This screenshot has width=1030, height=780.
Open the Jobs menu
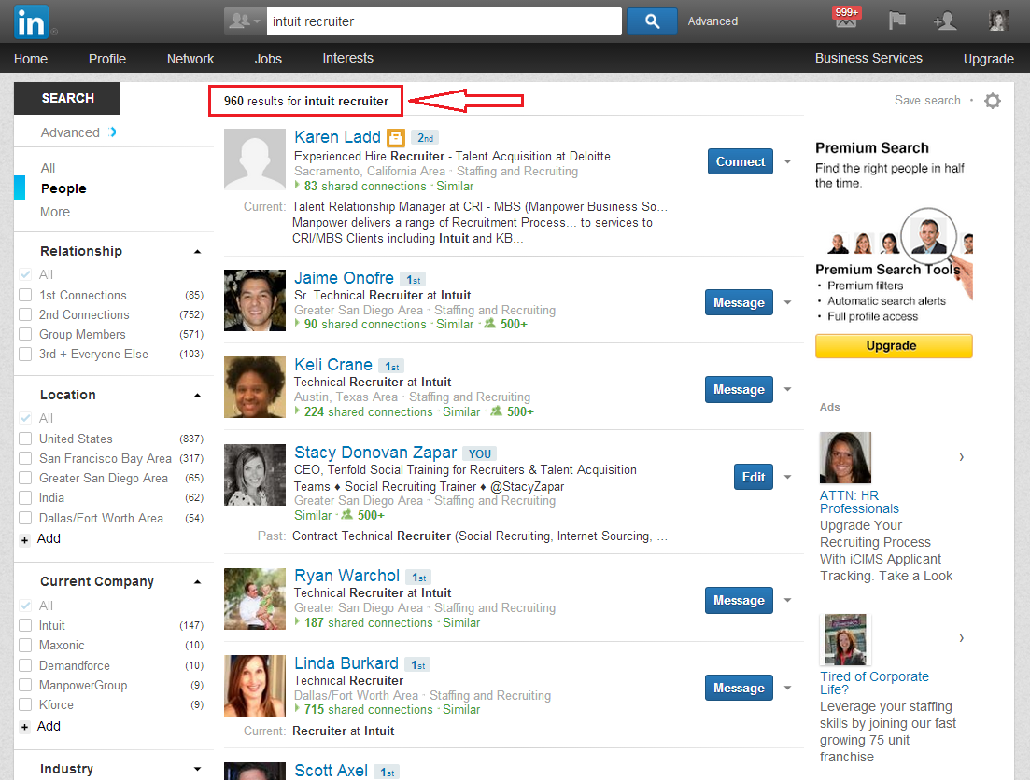[268, 59]
